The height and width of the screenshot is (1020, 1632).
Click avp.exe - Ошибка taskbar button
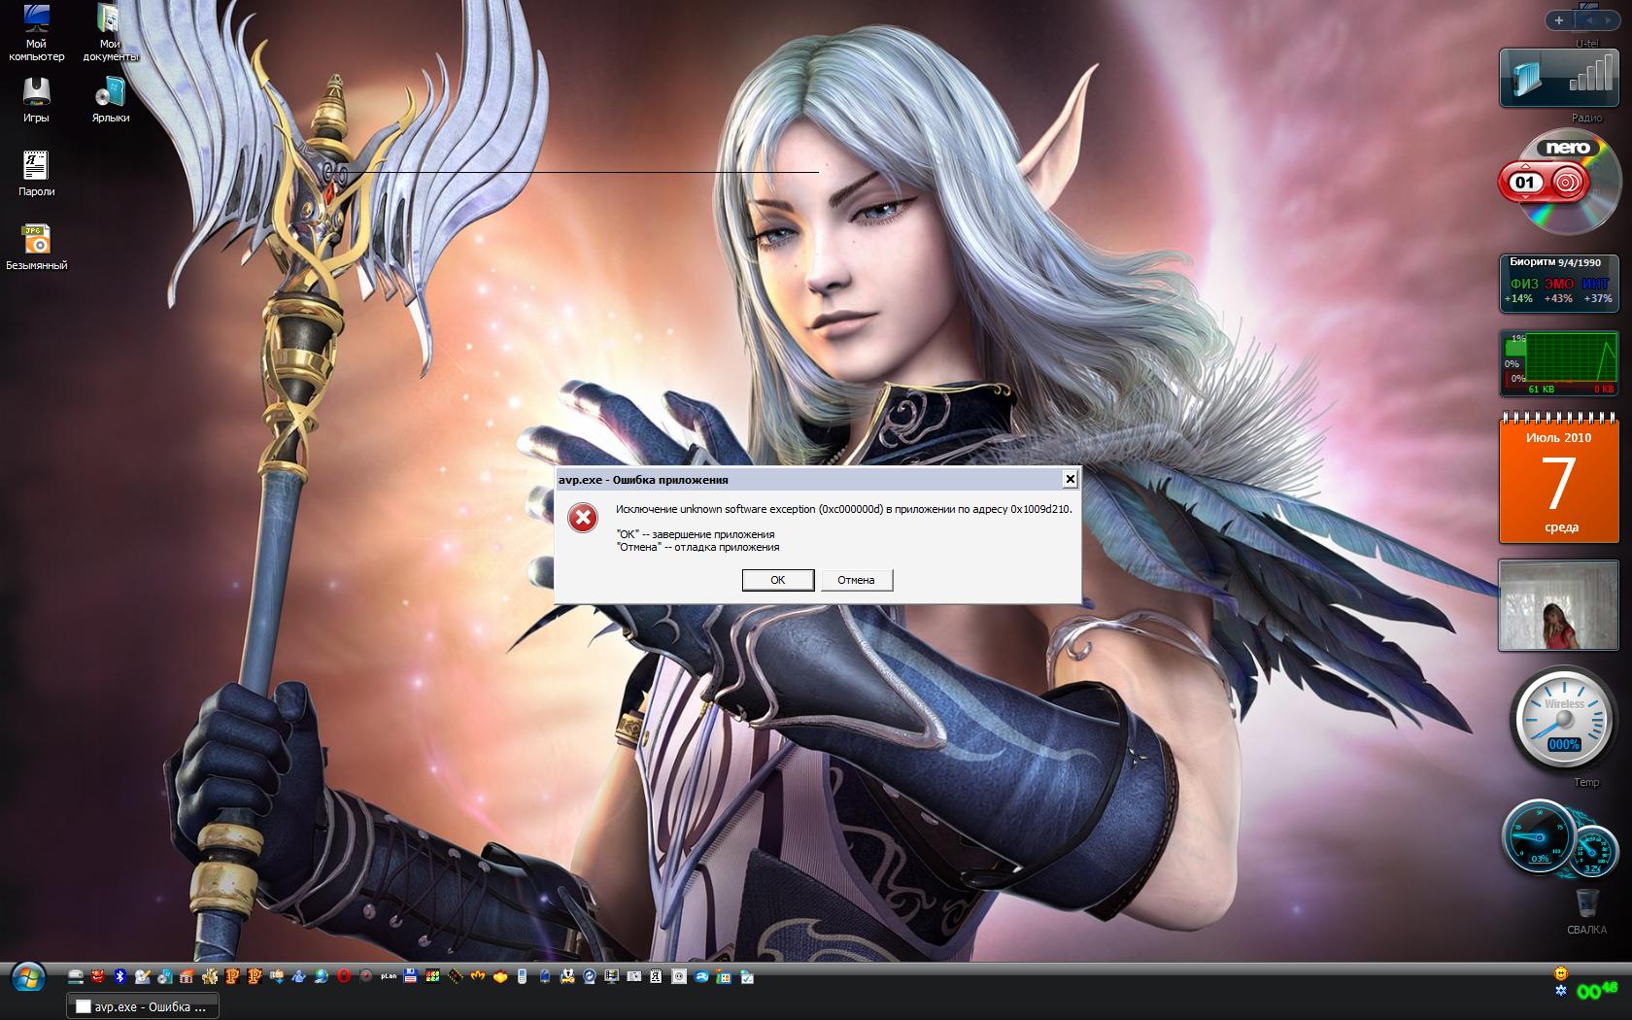pyautogui.click(x=143, y=1006)
